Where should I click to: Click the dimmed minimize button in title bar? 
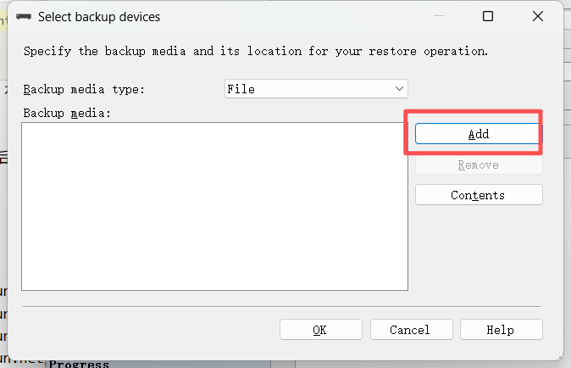[x=438, y=16]
